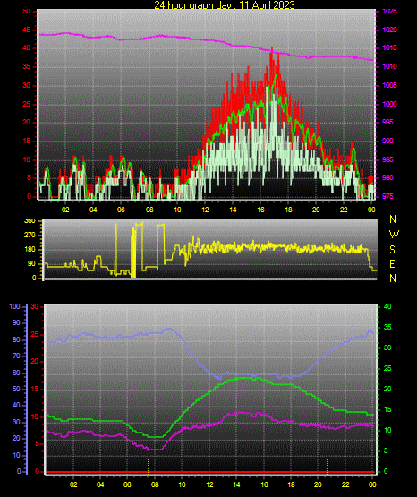
Task: Click the sunrise dotted marker near 08
Action: (149, 466)
